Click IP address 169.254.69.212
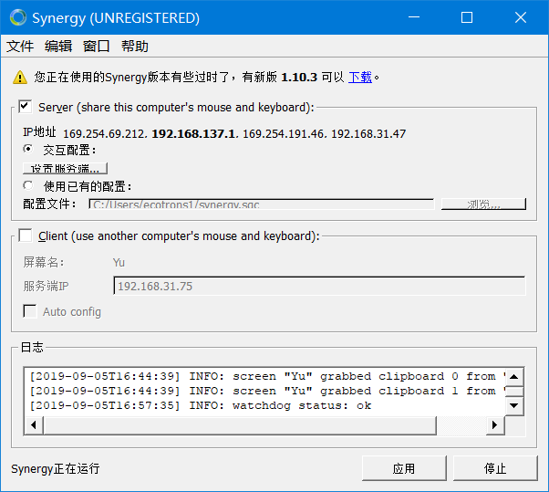The height and width of the screenshot is (492, 549). coord(103,133)
